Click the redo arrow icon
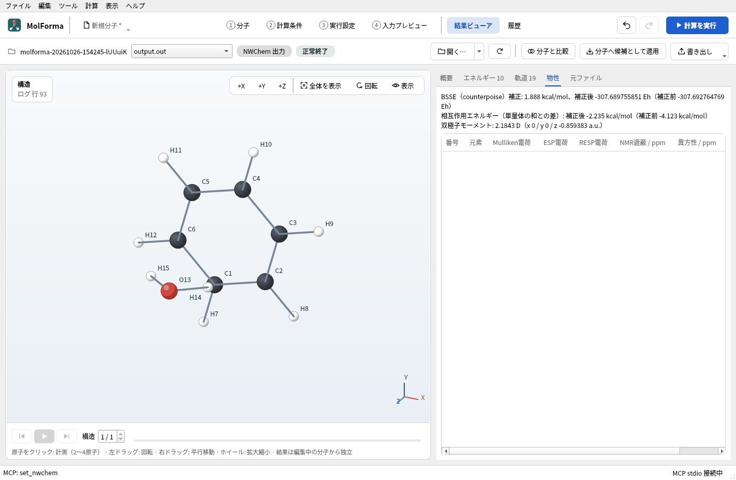Image resolution: width=736 pixels, height=480 pixels. [x=649, y=25]
